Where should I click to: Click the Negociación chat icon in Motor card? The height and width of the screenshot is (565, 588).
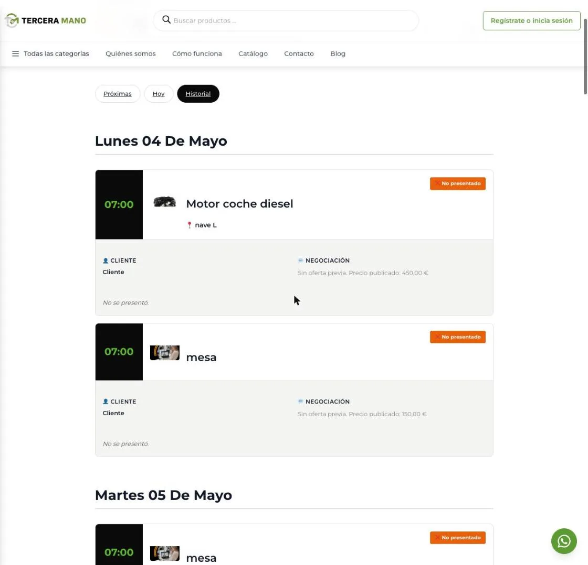pos(300,260)
